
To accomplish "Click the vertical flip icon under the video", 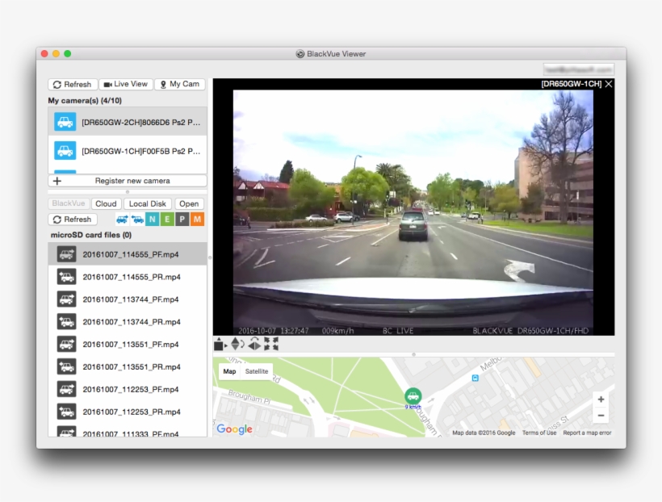I will click(x=235, y=344).
